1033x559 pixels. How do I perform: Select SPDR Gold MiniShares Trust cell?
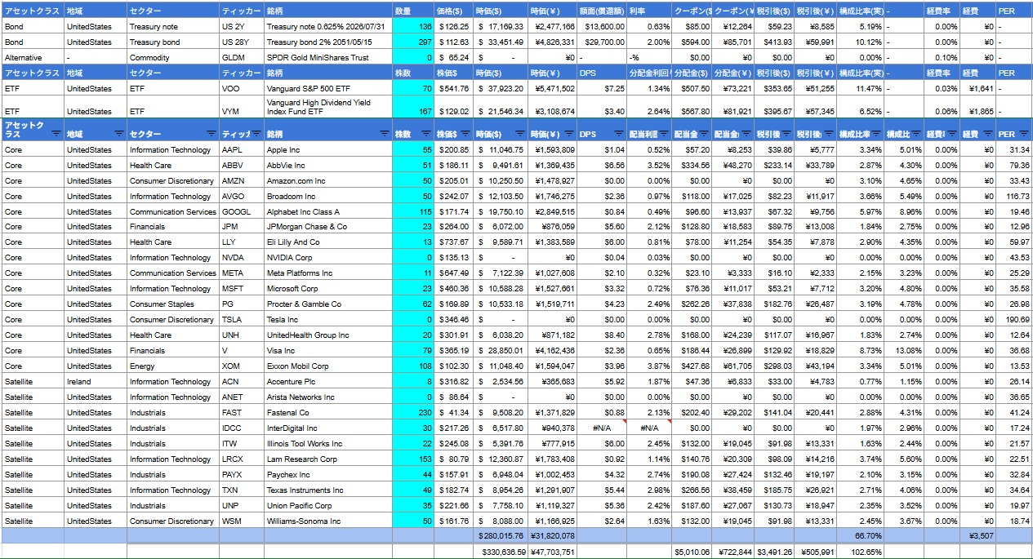(328, 58)
